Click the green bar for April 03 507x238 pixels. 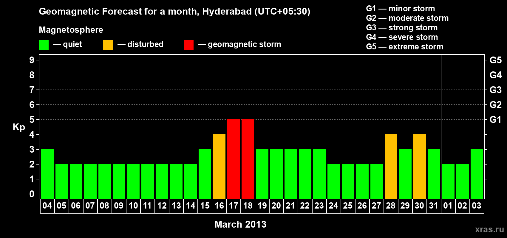[477, 174]
